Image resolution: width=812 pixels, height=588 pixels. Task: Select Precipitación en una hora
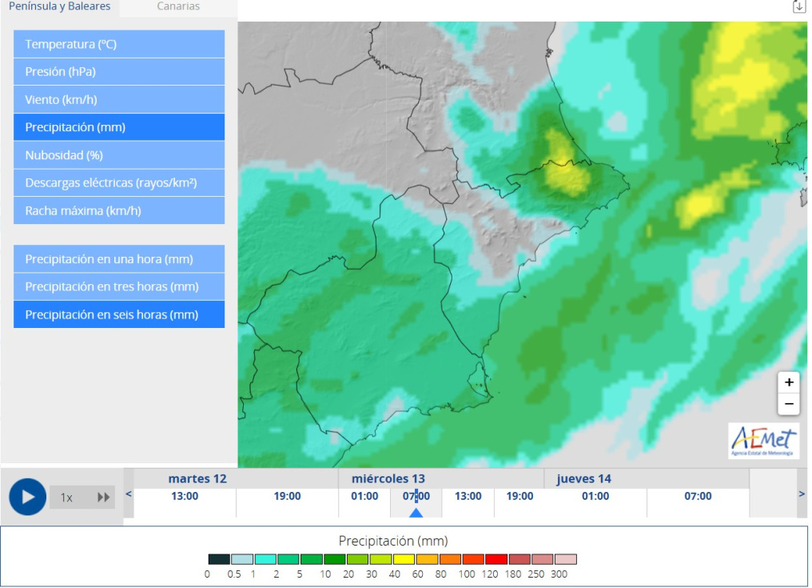coord(119,259)
